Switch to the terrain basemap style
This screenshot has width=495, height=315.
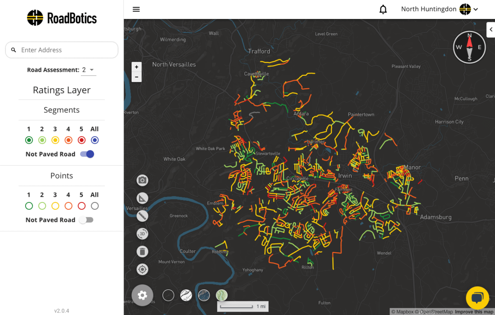click(222, 295)
